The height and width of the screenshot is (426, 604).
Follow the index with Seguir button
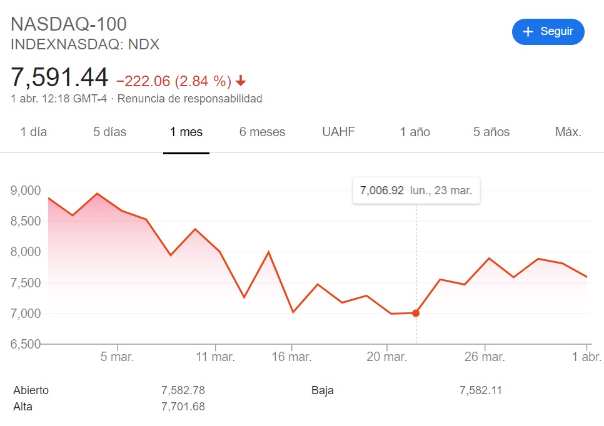pyautogui.click(x=548, y=32)
